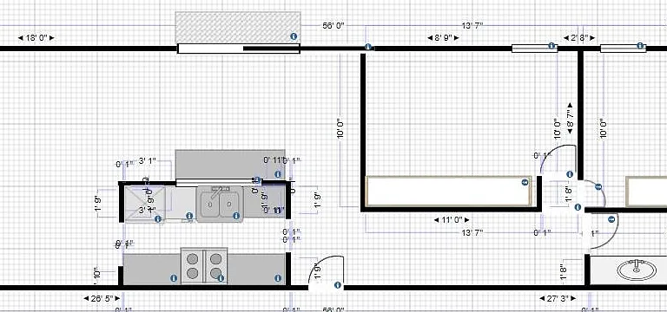Open info icon on kitchen corner cabinet

(158, 219)
